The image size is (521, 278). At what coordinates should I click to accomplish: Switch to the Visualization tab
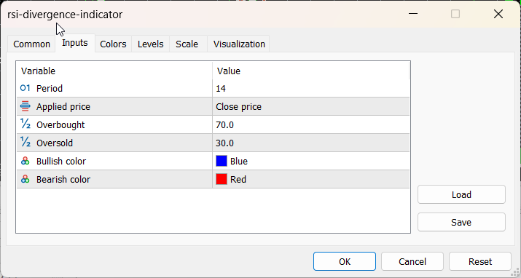(x=239, y=44)
